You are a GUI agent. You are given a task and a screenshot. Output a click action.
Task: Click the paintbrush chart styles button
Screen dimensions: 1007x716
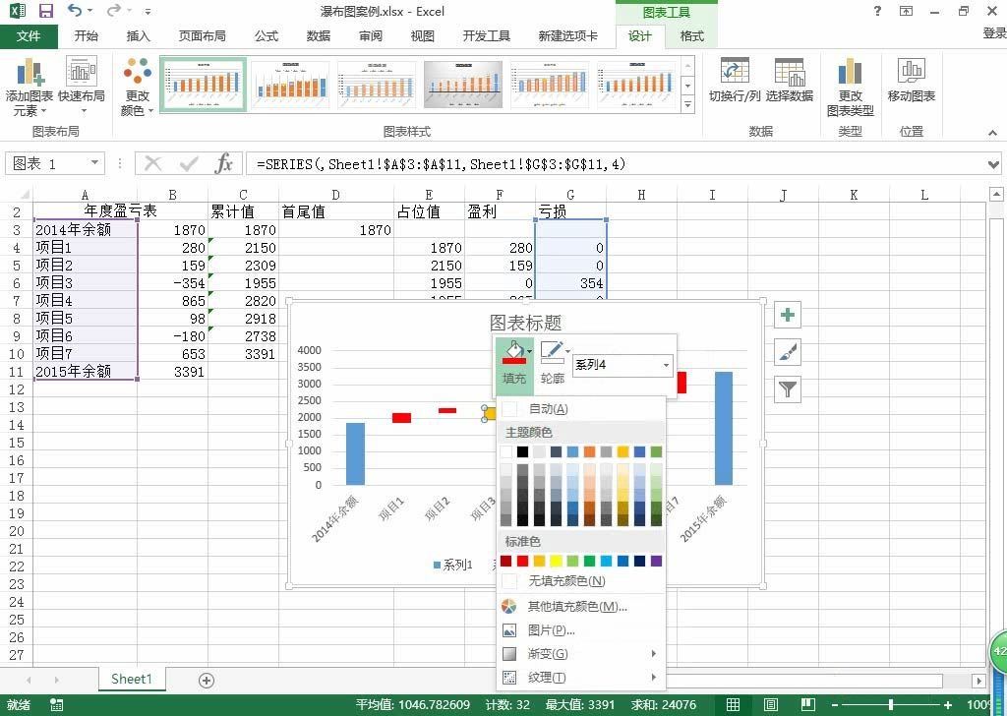tap(788, 352)
